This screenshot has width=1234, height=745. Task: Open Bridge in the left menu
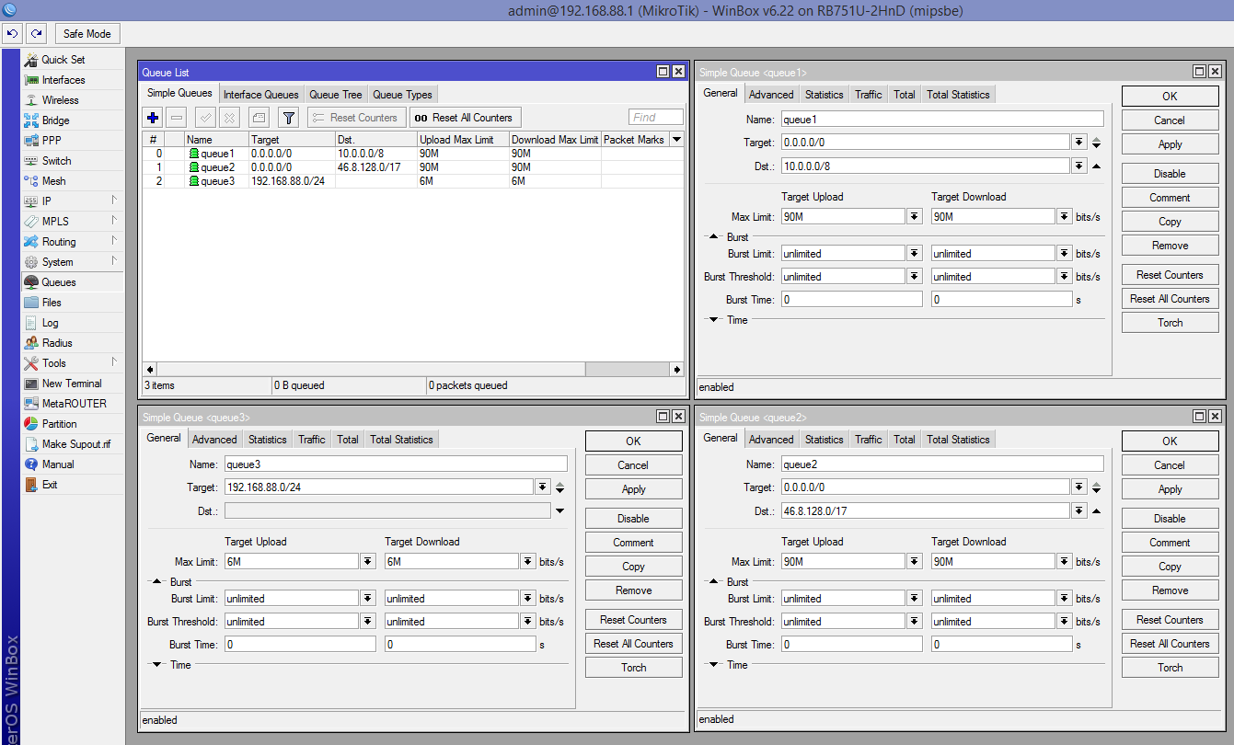click(55, 120)
